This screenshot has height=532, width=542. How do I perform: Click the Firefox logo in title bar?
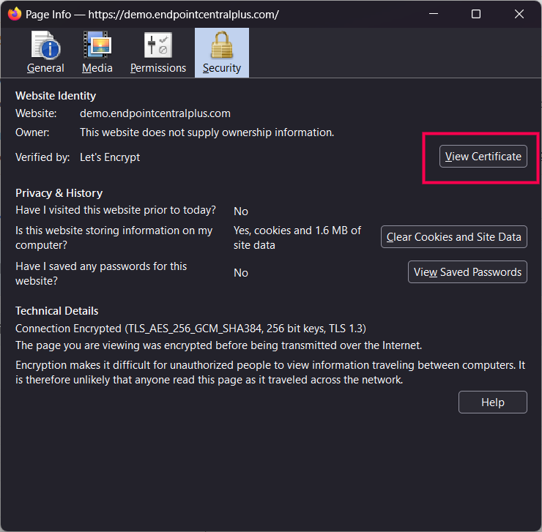tap(15, 14)
